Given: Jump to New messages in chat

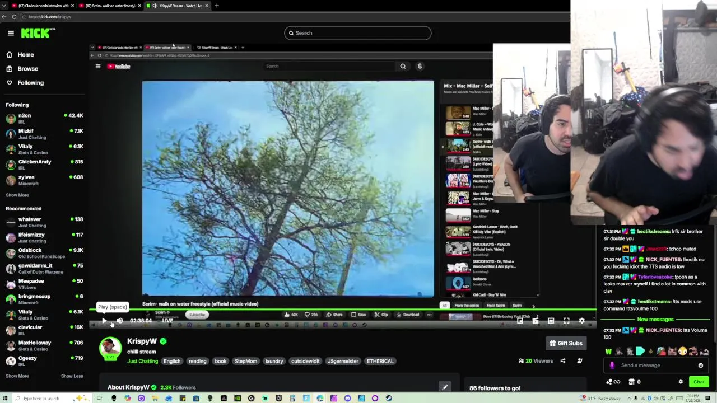Looking at the screenshot, I should click(655, 320).
